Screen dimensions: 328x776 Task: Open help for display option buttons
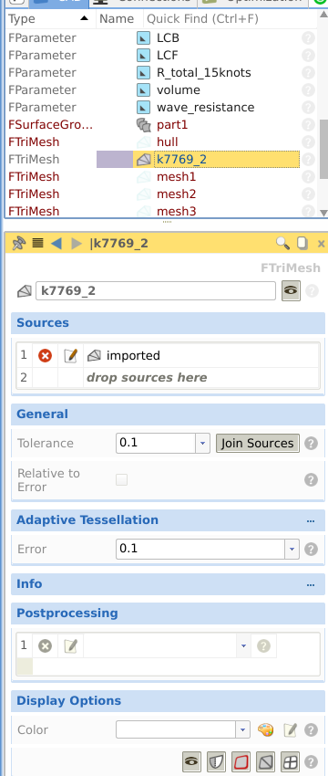click(311, 762)
